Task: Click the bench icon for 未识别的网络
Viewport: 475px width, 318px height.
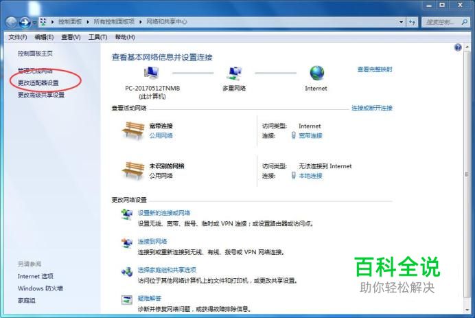Action: pos(133,170)
